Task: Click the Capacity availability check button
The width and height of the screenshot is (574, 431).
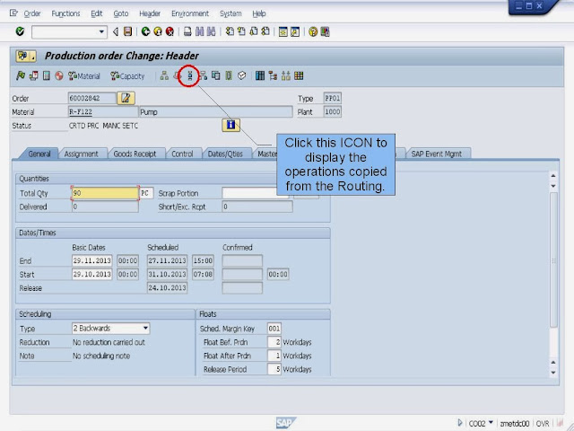Action: (127, 75)
